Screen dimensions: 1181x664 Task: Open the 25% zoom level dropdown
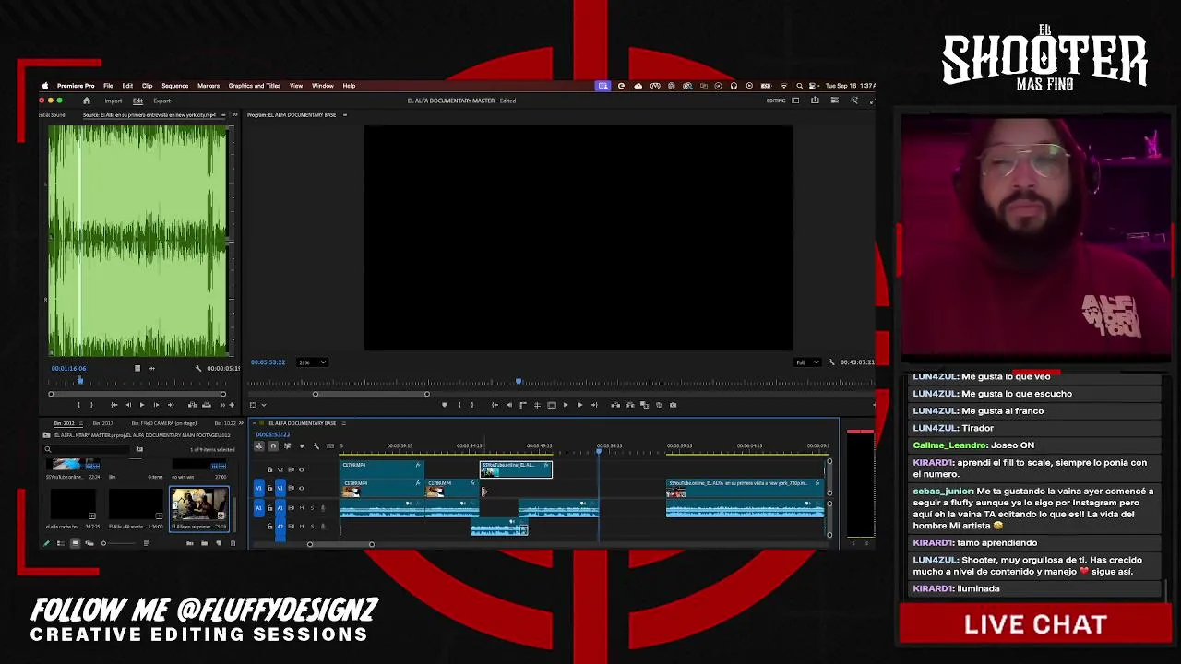314,362
